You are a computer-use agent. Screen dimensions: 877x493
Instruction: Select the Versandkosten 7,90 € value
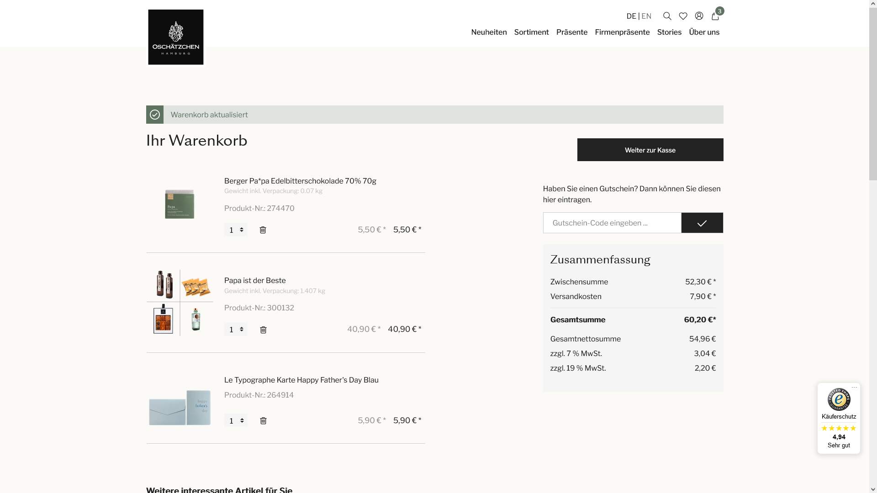pyautogui.click(x=703, y=296)
